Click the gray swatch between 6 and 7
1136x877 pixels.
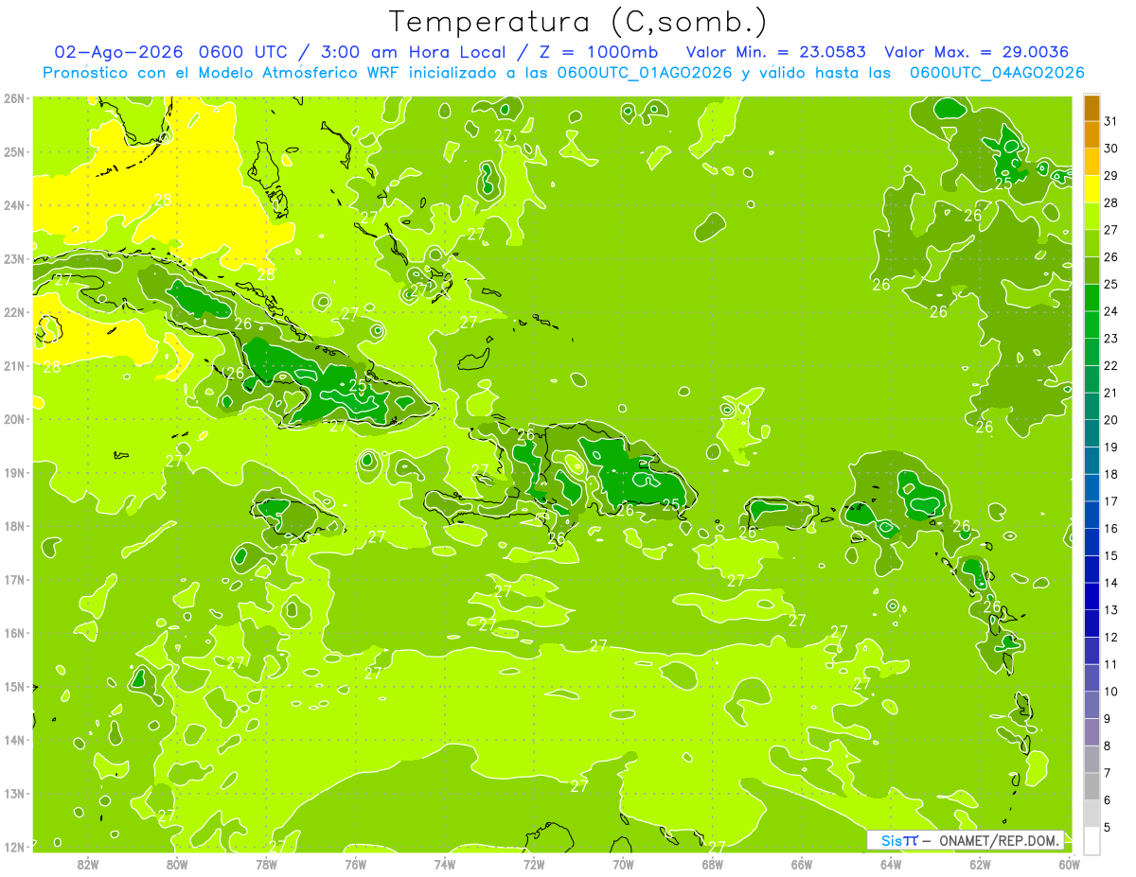point(1091,786)
